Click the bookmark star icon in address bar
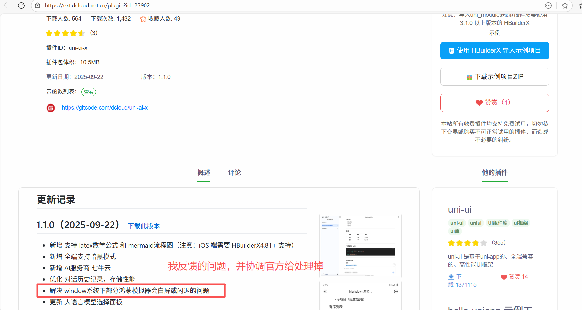The height and width of the screenshot is (310, 582). tap(565, 5)
